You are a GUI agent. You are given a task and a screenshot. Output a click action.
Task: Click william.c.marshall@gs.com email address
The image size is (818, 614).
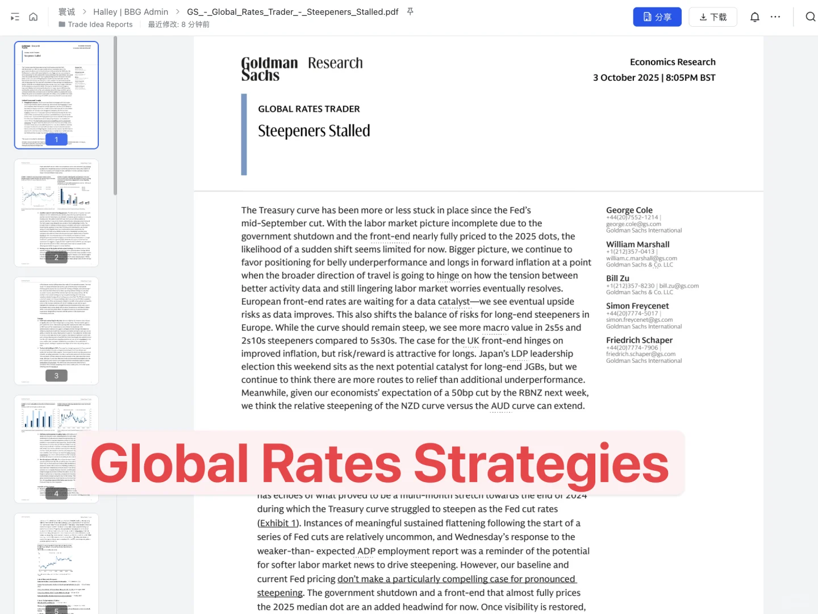pyautogui.click(x=641, y=258)
